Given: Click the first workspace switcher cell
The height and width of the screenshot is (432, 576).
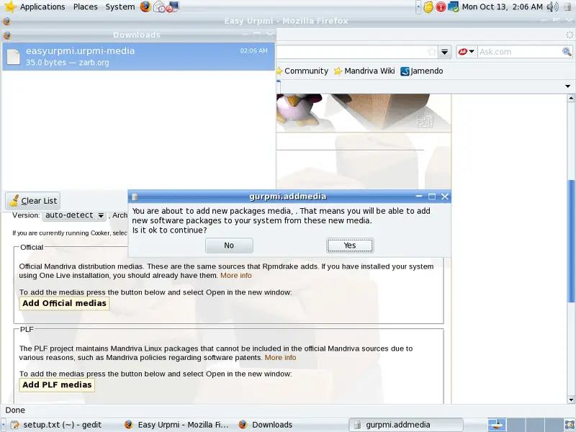Looking at the screenshot, I should pyautogui.click(x=497, y=425).
